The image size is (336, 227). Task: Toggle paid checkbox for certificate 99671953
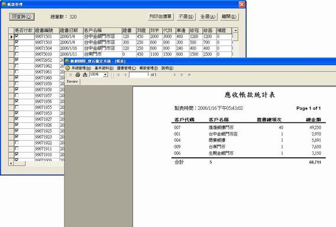pyautogui.click(x=17, y=113)
